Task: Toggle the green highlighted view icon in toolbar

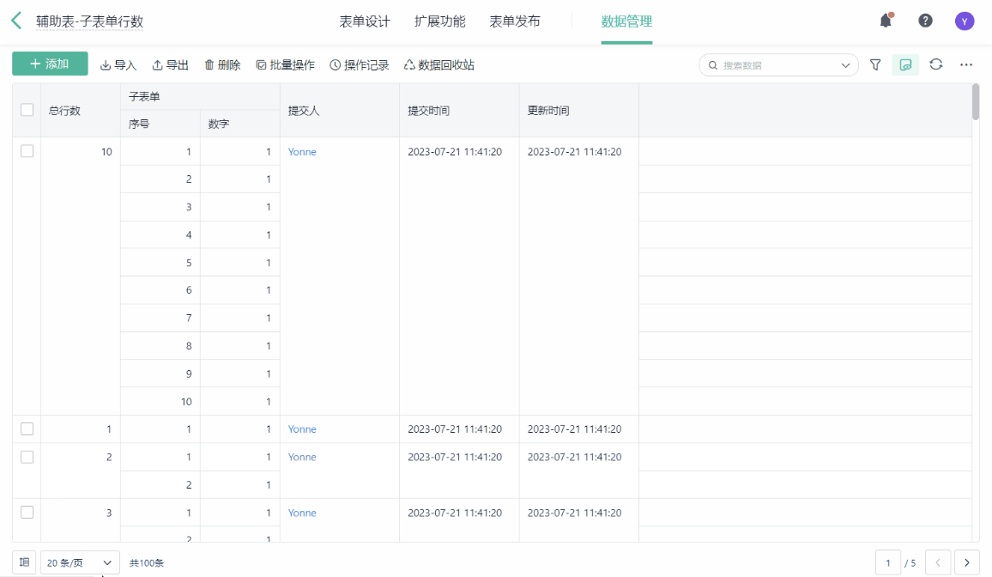Action: tap(905, 64)
